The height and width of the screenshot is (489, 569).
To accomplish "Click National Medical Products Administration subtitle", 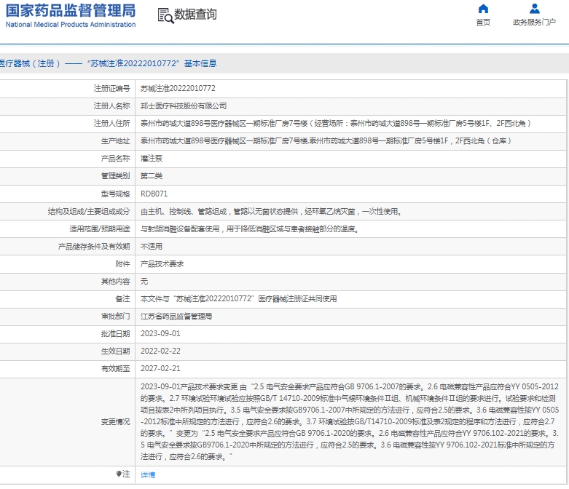I will (71, 24).
